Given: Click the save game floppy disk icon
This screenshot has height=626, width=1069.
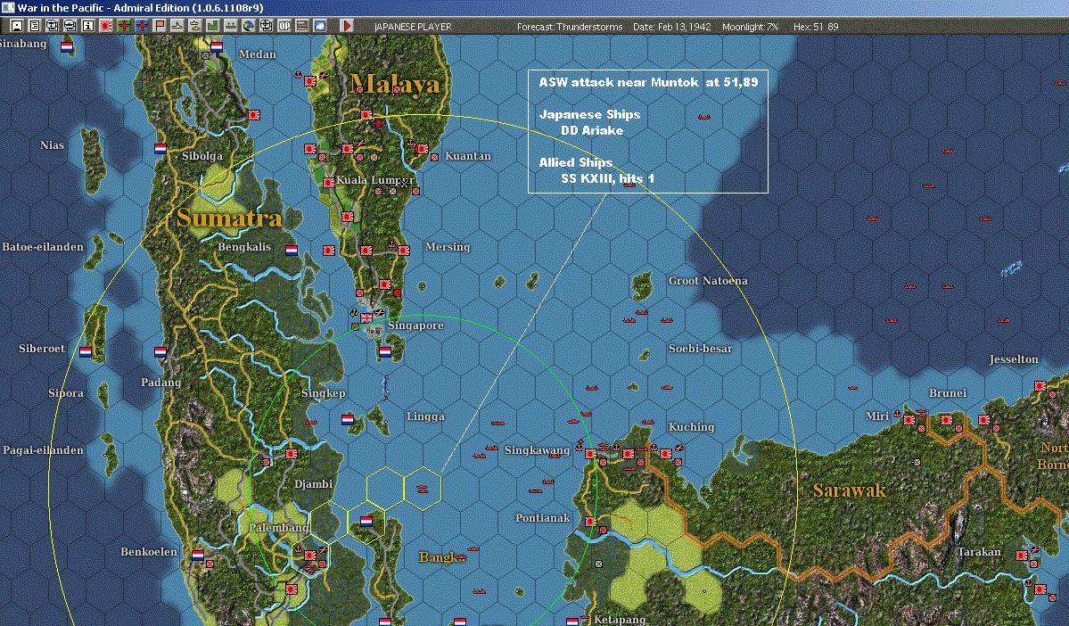Looking at the screenshot, I should [x=17, y=26].
